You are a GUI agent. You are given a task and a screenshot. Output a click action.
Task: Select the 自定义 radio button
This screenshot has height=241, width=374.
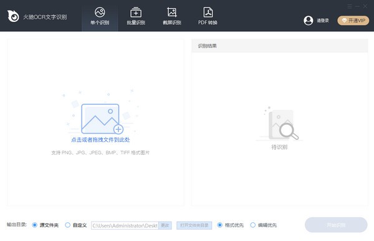68,225
